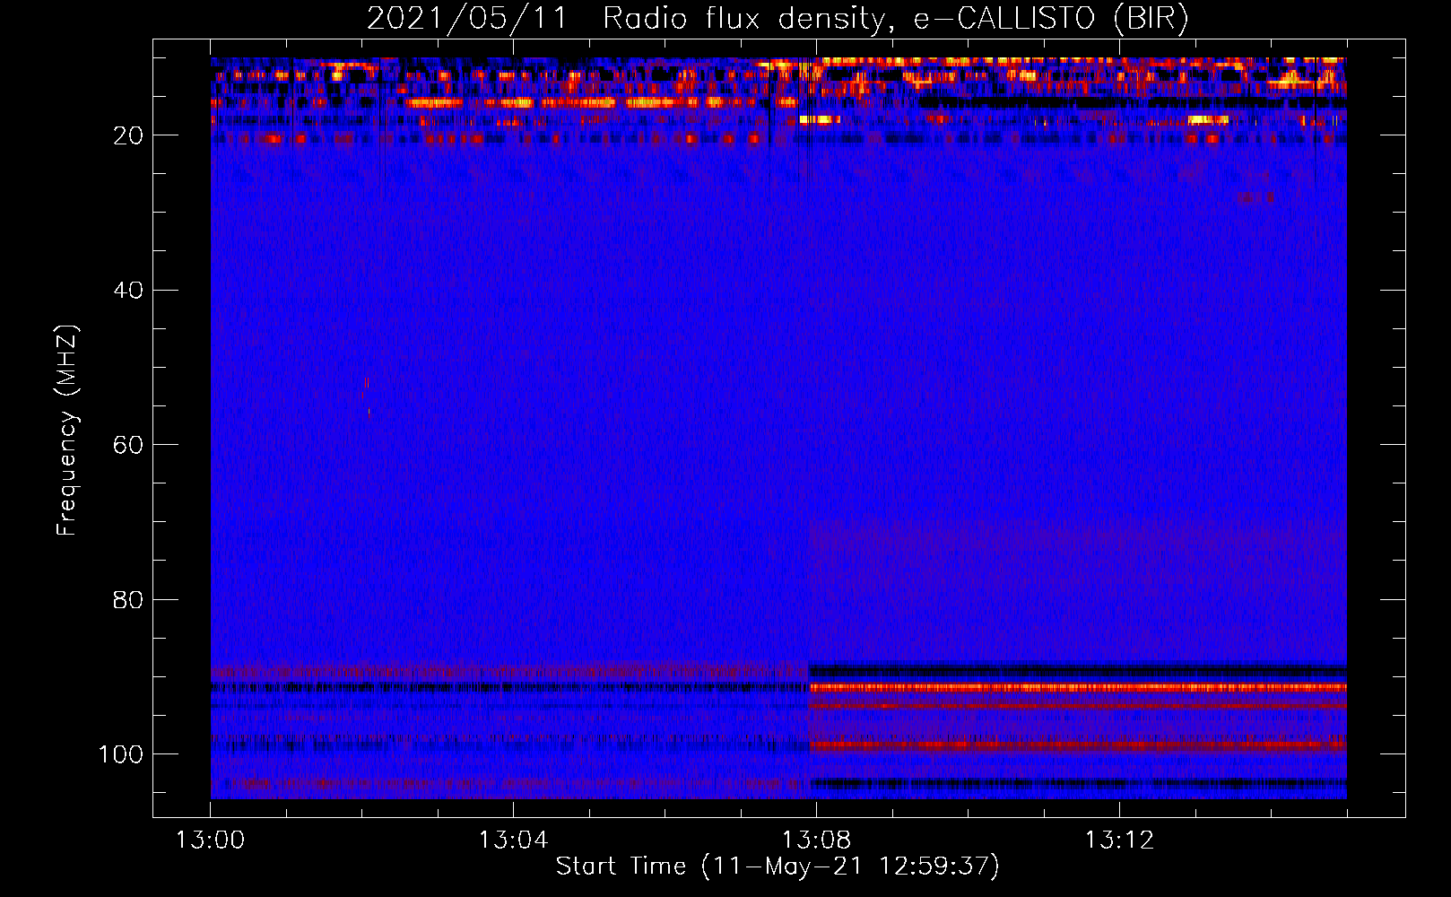The height and width of the screenshot is (897, 1451).
Task: Click the 100 frequency tick label
Action: pos(121,754)
